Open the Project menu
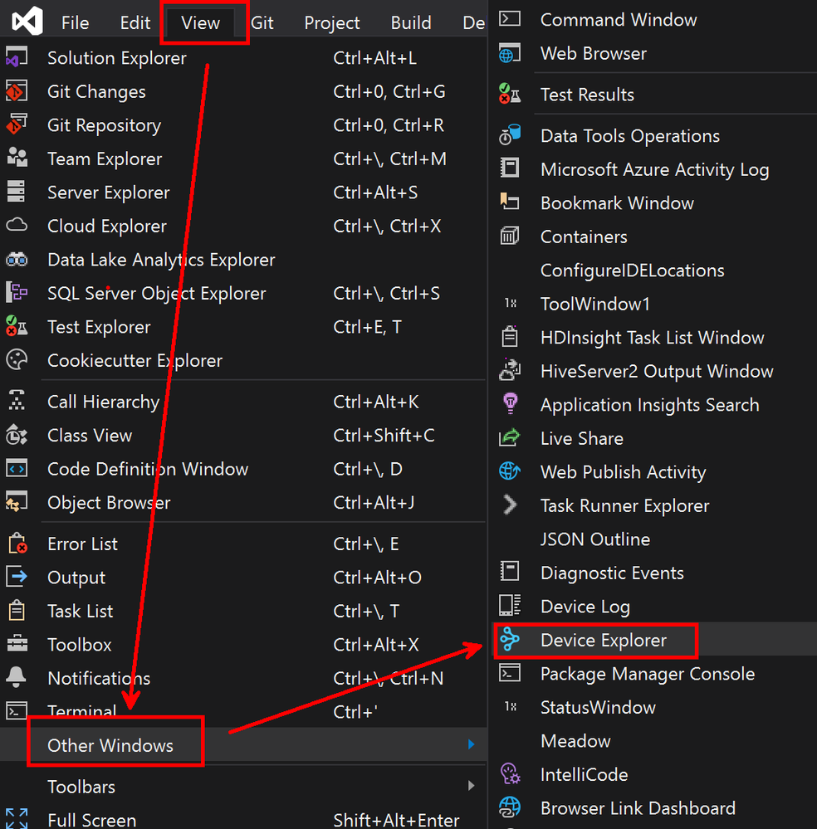The height and width of the screenshot is (829, 817). (332, 22)
